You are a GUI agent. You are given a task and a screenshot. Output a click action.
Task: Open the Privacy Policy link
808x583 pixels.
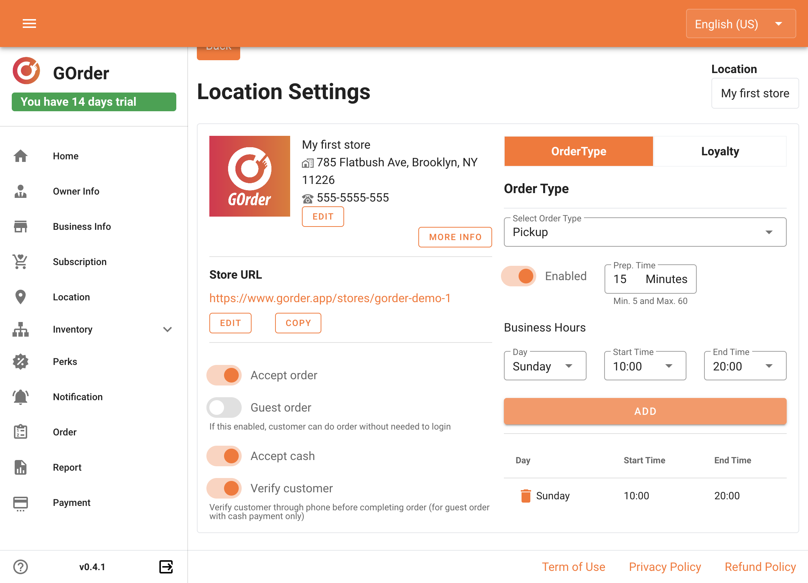(665, 567)
